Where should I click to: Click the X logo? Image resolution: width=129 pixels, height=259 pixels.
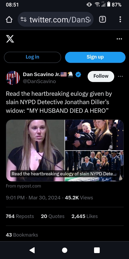(x=10, y=39)
